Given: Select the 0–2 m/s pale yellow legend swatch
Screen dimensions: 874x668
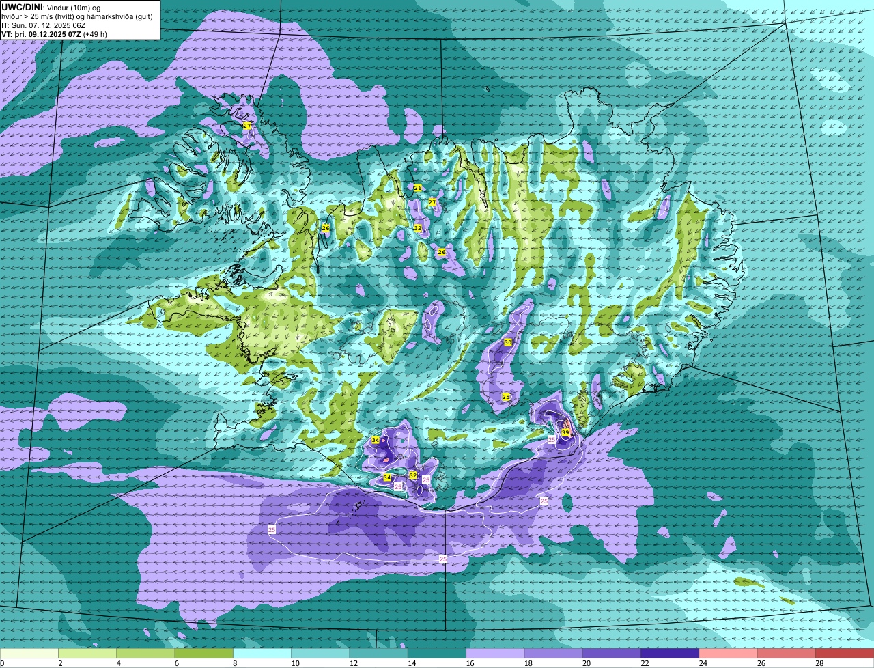Looking at the screenshot, I should 29,653.
